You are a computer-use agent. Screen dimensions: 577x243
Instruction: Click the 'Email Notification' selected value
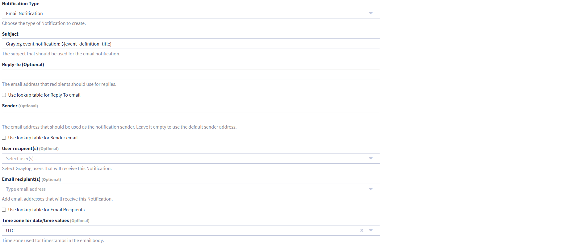[x=24, y=14]
